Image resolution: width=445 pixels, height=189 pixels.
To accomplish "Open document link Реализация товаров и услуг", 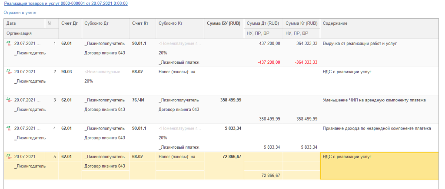I will pos(66,3).
